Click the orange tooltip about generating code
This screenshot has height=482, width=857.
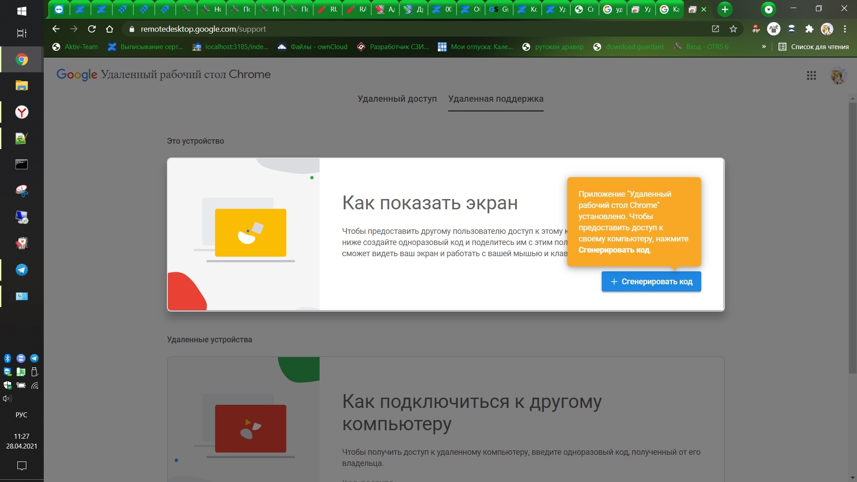tap(634, 222)
